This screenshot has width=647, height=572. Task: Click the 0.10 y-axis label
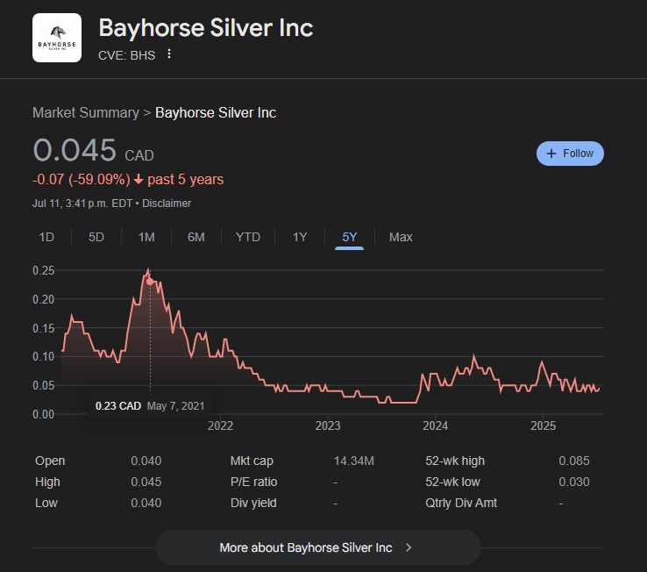click(x=43, y=356)
